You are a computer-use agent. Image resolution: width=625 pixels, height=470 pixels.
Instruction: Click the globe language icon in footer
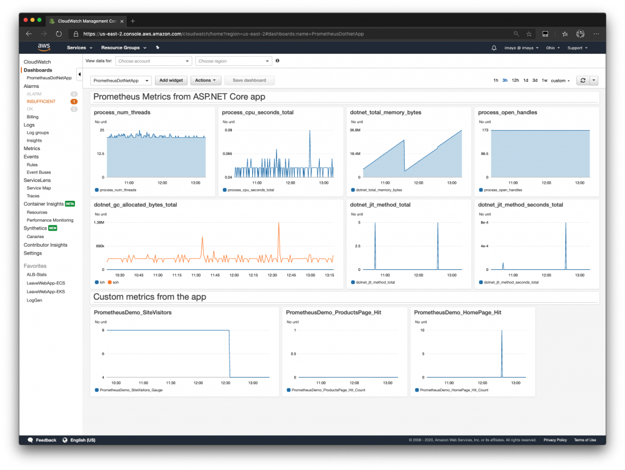(65, 440)
